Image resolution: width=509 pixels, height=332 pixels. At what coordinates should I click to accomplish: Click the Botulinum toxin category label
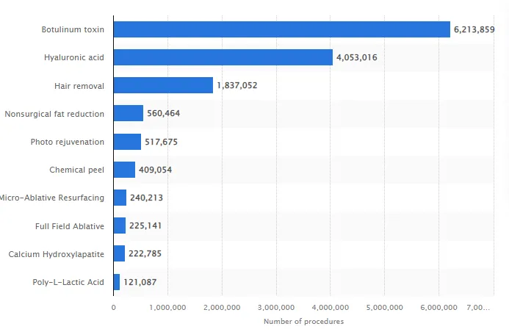click(x=73, y=29)
